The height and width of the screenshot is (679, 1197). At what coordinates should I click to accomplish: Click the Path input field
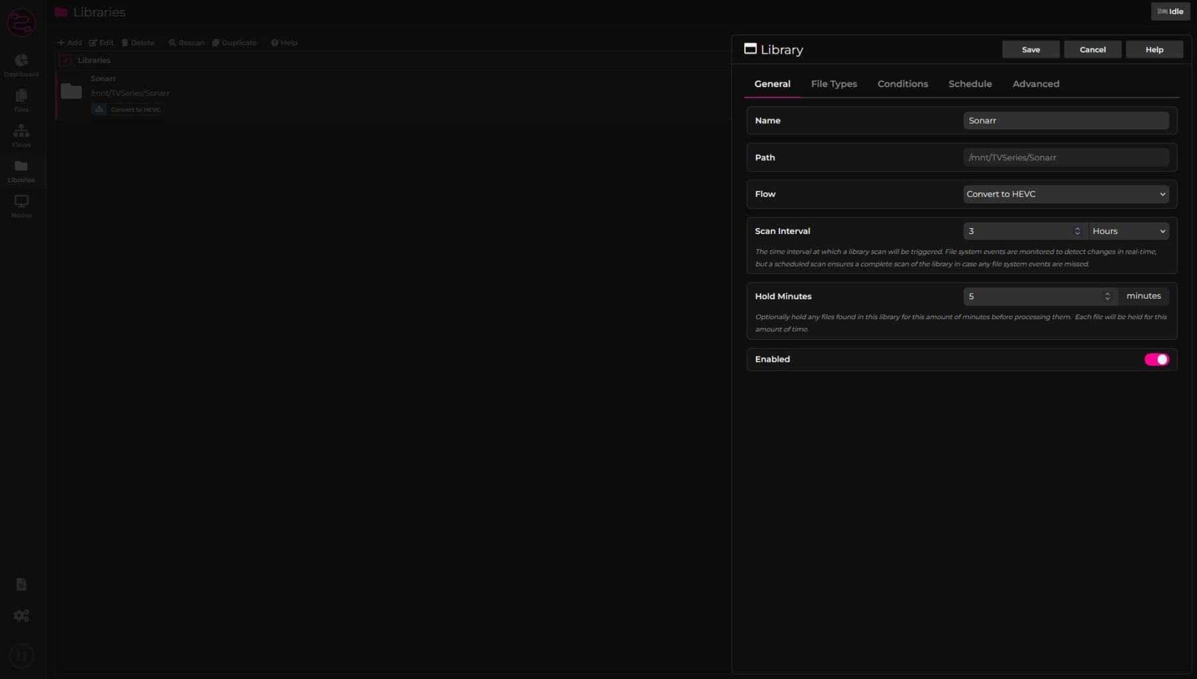(1066, 158)
